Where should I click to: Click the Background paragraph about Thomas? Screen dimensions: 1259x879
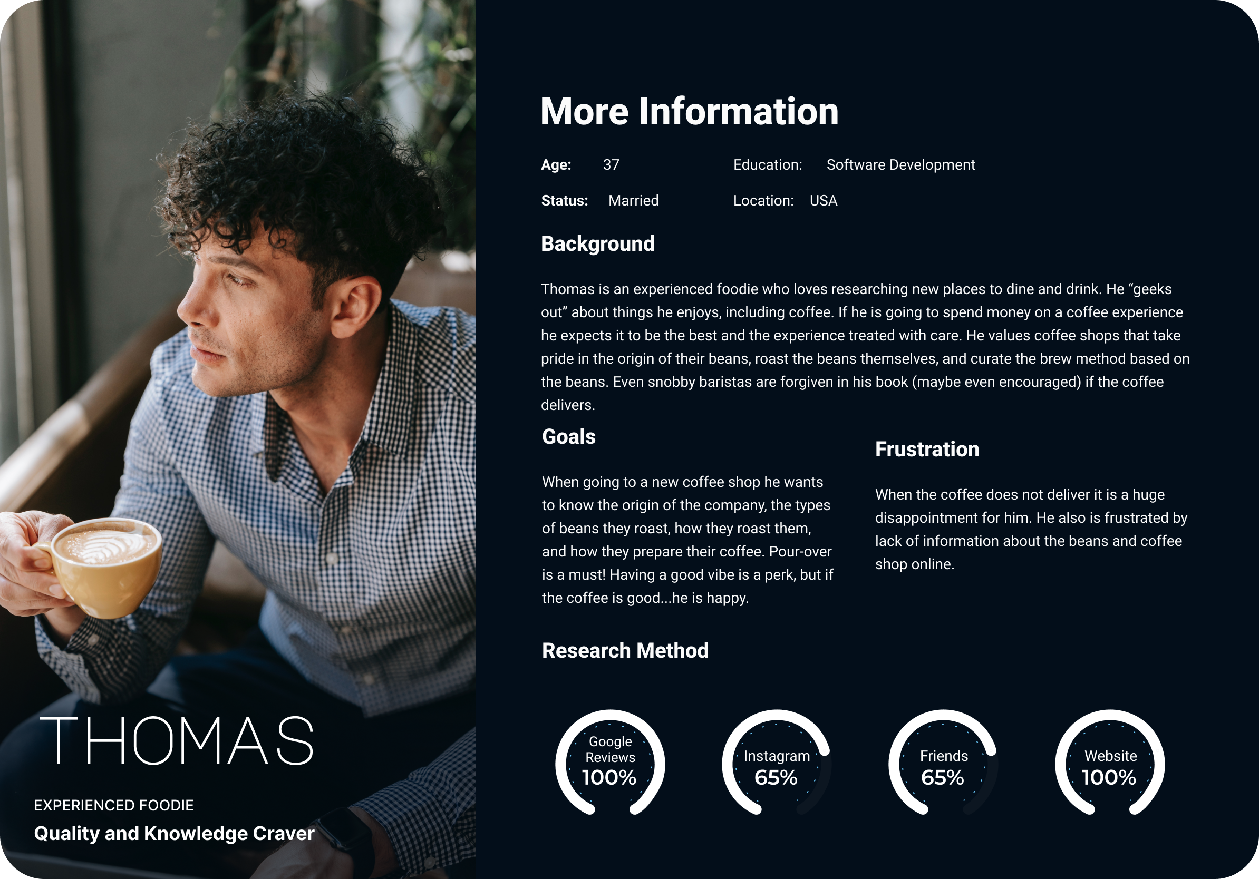pyautogui.click(x=865, y=347)
